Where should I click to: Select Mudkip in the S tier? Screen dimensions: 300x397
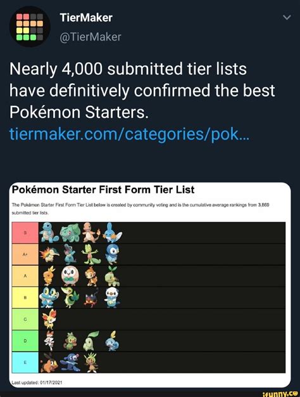(112, 233)
